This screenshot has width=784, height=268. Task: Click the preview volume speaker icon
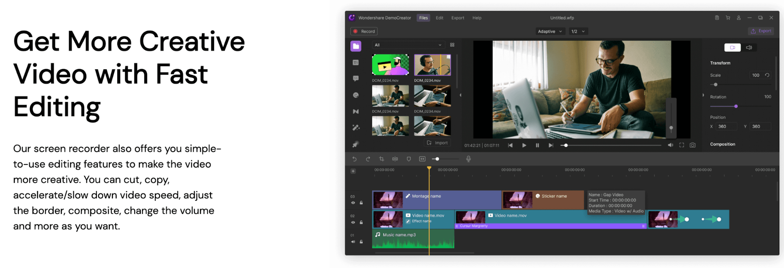click(670, 145)
